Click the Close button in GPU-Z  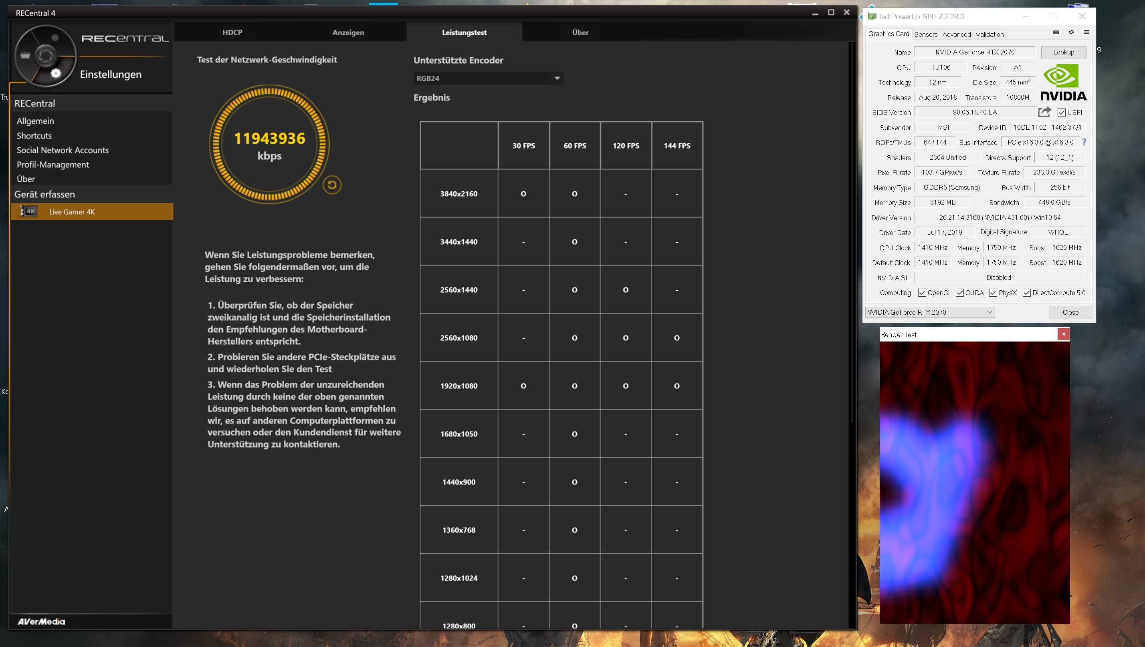coord(1070,312)
